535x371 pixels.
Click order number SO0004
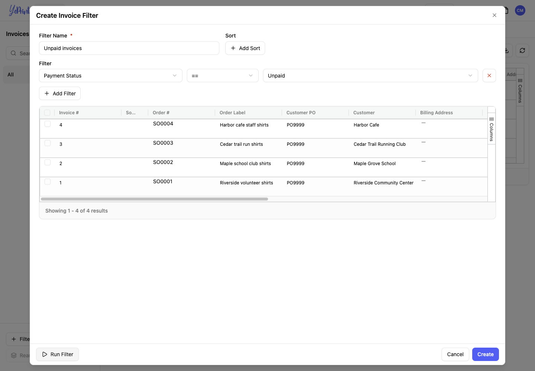[163, 124]
